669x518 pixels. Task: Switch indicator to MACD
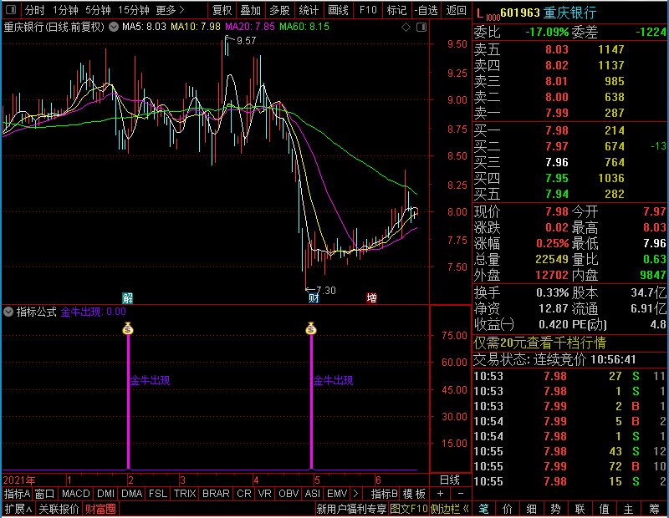tap(75, 494)
